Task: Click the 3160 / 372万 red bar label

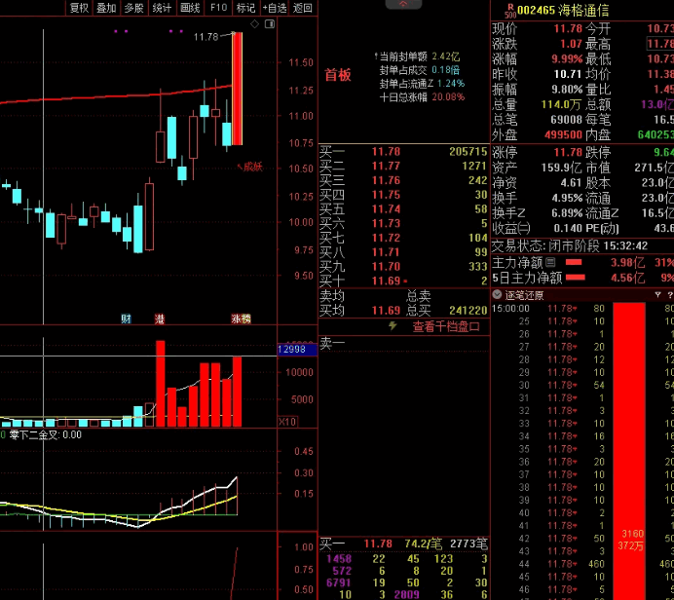Action: [630, 540]
